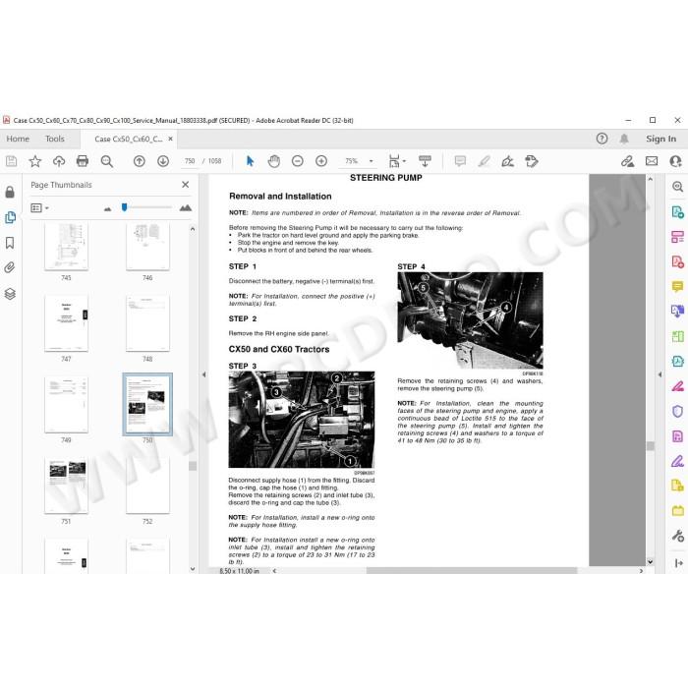688x688 pixels.
Task: Click thumbnails panel scroll down arrow
Action: point(193,569)
